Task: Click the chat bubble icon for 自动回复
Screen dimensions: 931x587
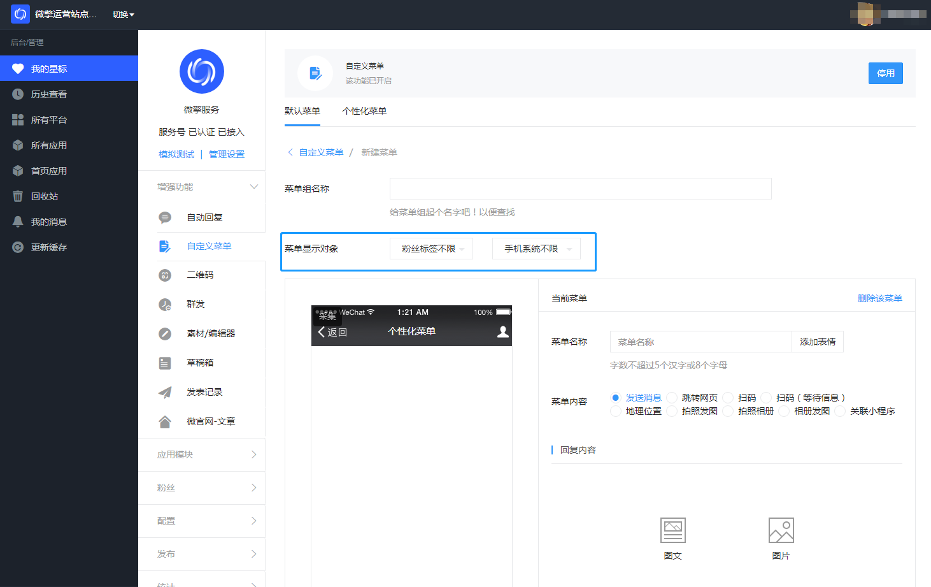Action: coord(165,217)
